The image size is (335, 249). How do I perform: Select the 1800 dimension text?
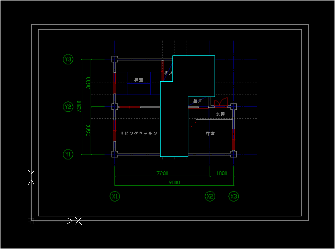[222, 173]
